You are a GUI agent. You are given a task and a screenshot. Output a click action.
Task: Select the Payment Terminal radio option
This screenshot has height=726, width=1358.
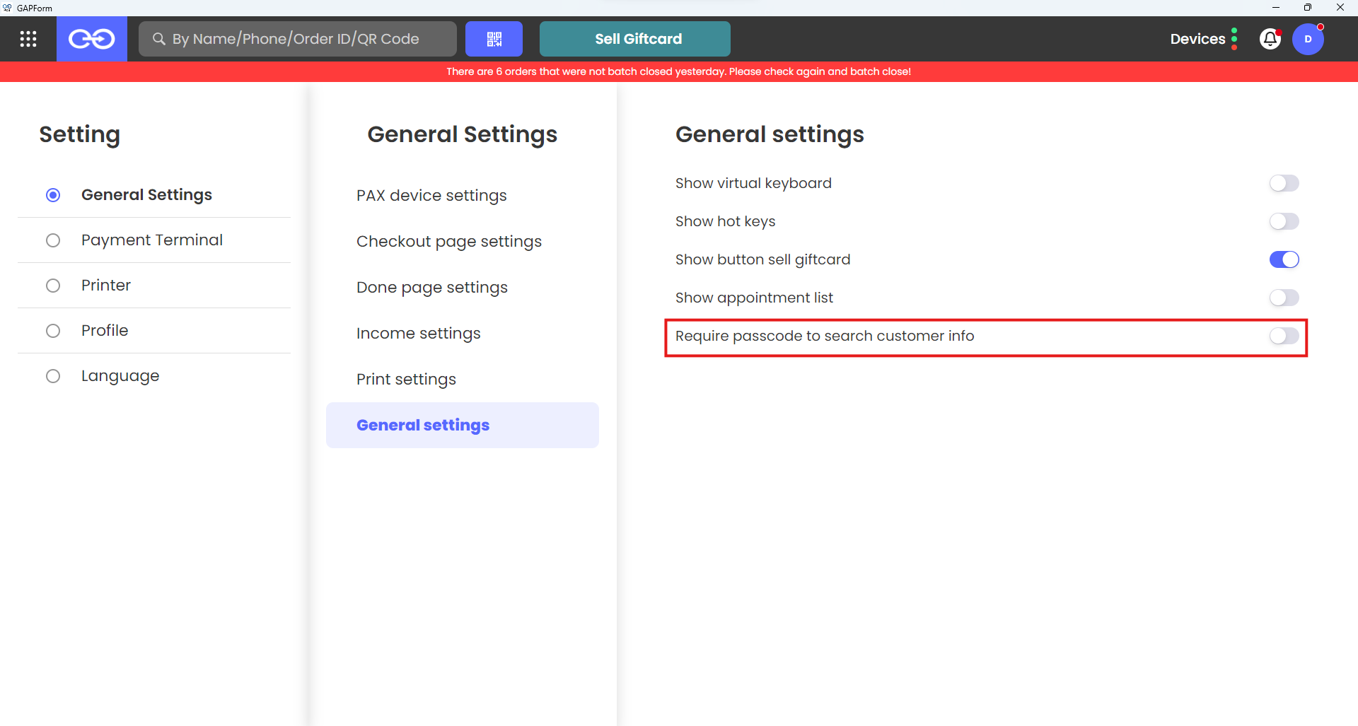tap(53, 240)
